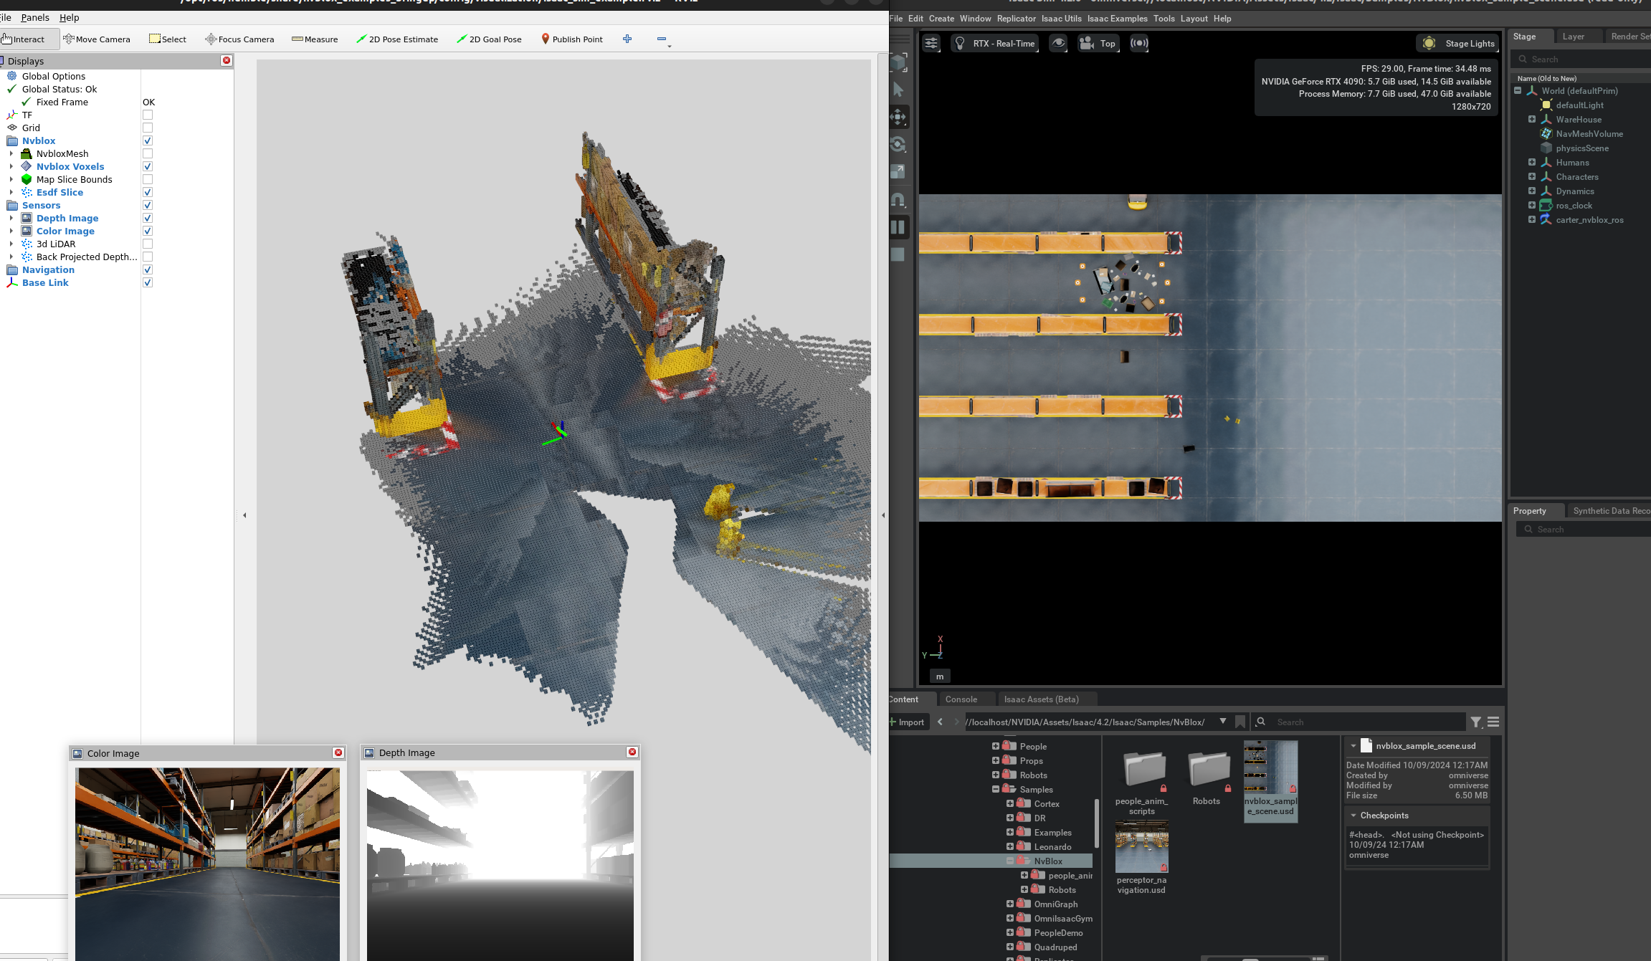
Task: Click the blue plus add-tool icon
Action: pyautogui.click(x=627, y=39)
